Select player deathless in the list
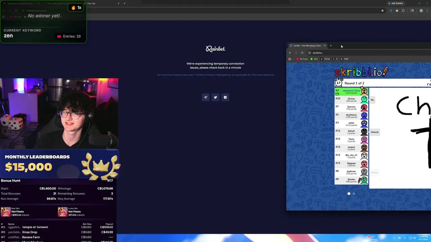This screenshot has width=431, height=242. (x=351, y=116)
